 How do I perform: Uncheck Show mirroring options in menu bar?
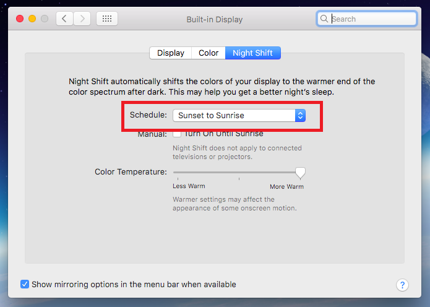pyautogui.click(x=25, y=284)
